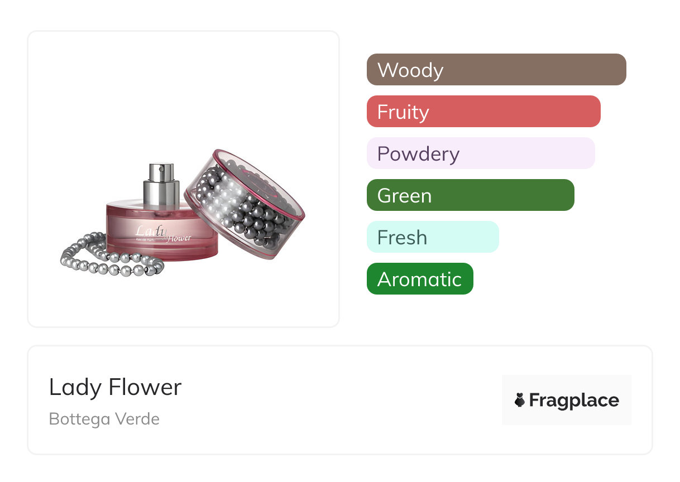
Task: Open the Bottega Verde brand name
Action: [104, 419]
